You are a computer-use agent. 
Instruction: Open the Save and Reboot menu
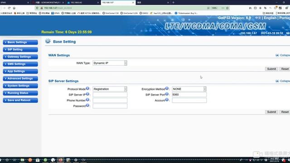tap(20, 100)
